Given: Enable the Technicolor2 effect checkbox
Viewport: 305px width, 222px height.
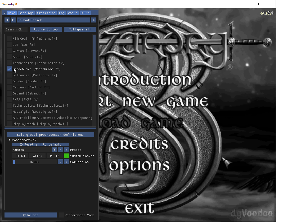Looking at the screenshot, I should 9,106.
